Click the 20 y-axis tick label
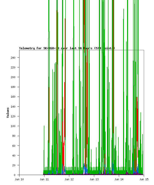154x185 pixels. click(x=14, y=165)
